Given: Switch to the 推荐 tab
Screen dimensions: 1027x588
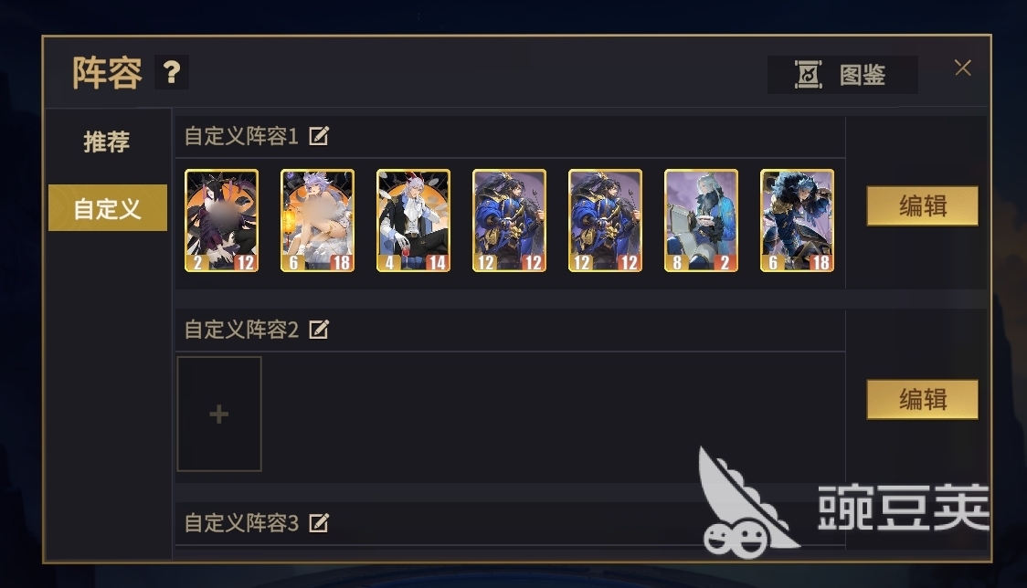Looking at the screenshot, I should coord(107,142).
